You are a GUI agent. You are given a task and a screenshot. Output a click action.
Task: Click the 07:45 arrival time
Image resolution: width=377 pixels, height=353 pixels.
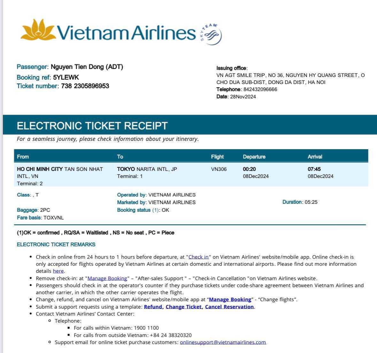tap(314, 169)
